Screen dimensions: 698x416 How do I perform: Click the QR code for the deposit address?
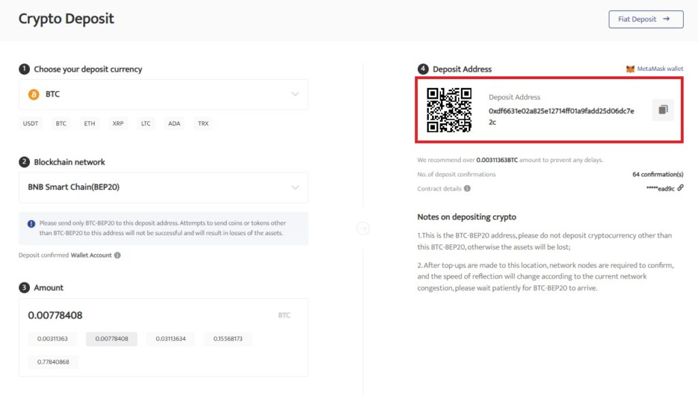pyautogui.click(x=449, y=110)
